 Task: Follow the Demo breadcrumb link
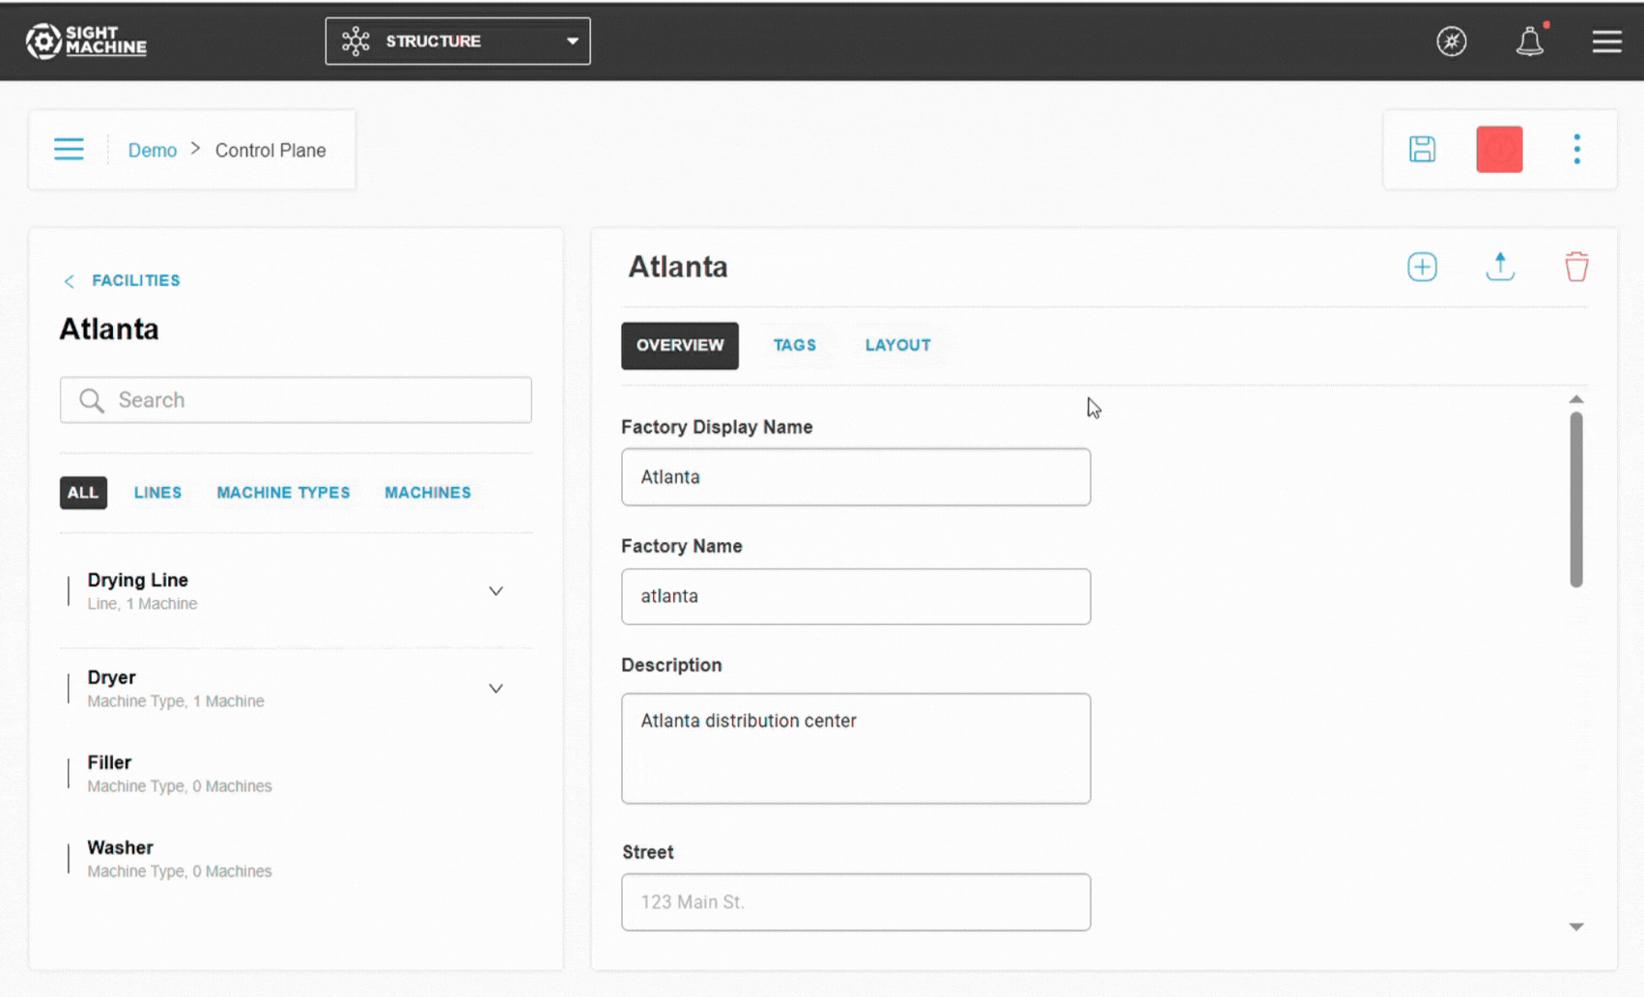coord(153,151)
